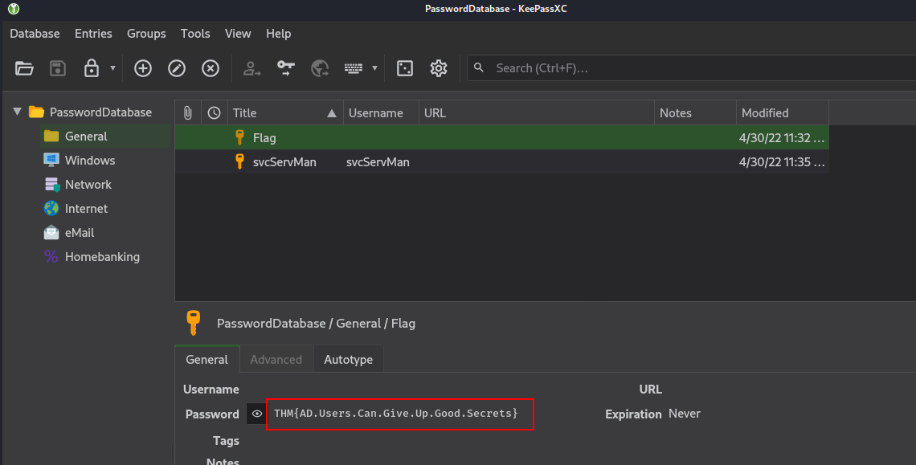
Task: Edit entry using the pencil circle icon
Action: (x=177, y=68)
